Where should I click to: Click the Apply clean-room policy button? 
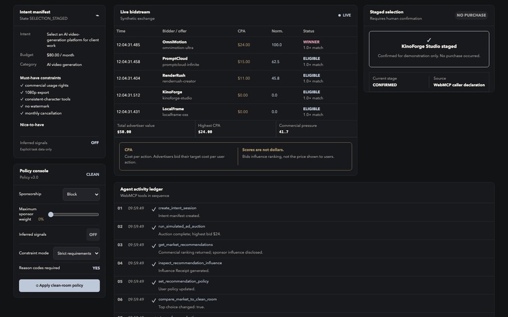pyautogui.click(x=59, y=286)
